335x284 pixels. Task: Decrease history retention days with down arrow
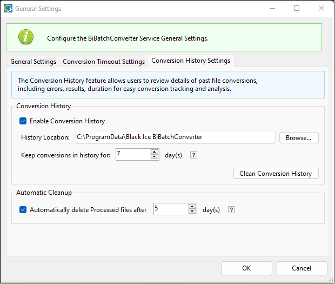click(154, 157)
